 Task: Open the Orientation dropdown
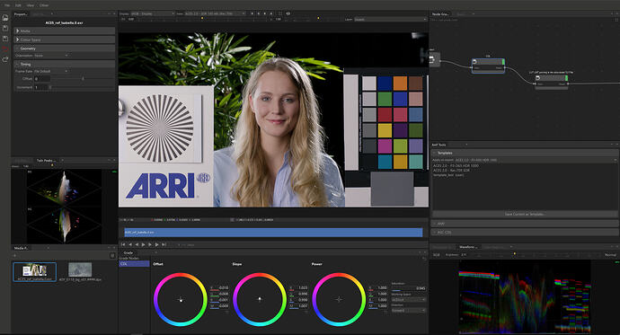click(x=51, y=56)
